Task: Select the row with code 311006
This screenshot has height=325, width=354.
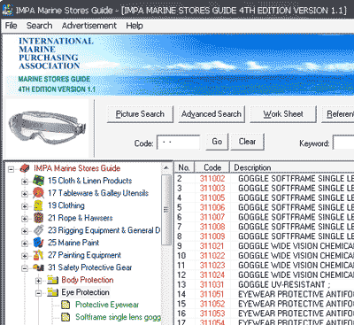Action: coord(265,207)
